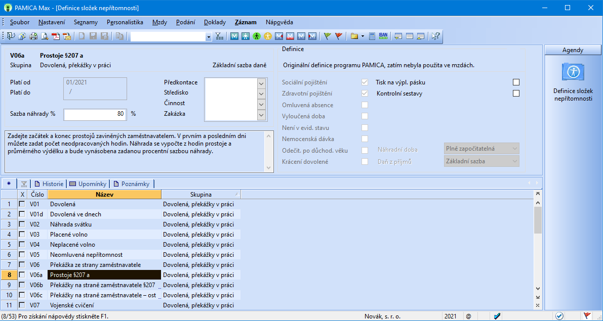This screenshot has height=321, width=603.
Task: Tick the X checkbox for V01 Dovolená row
Action: 22,204
